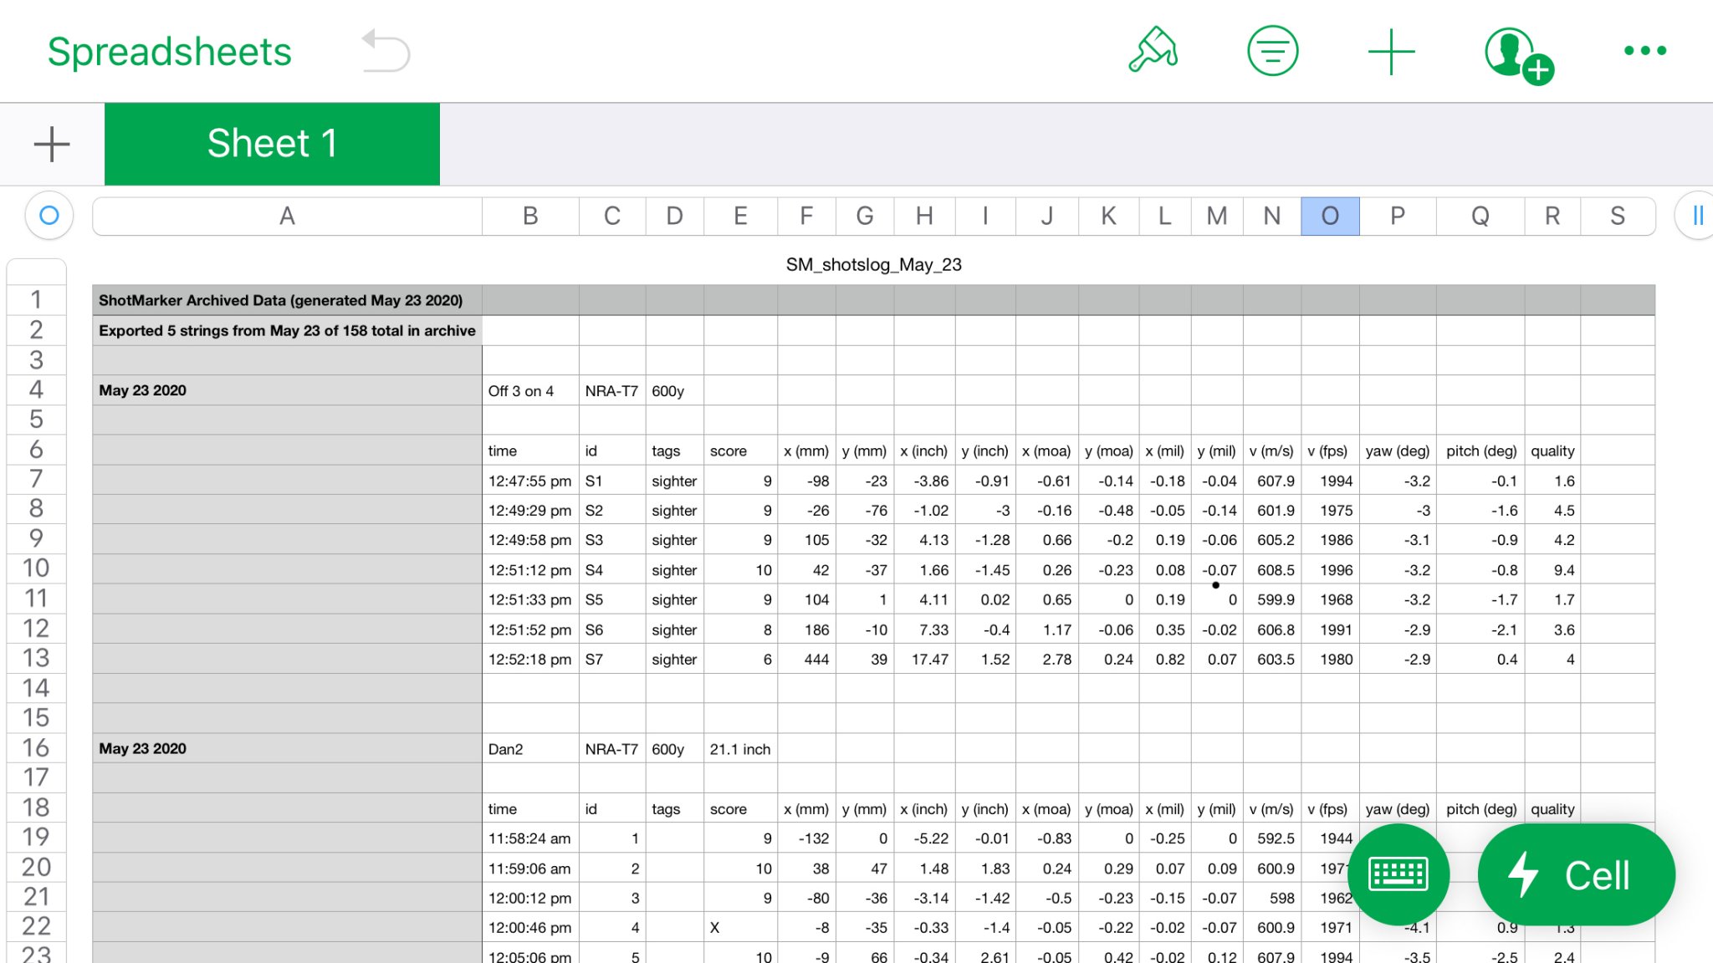The width and height of the screenshot is (1713, 963).
Task: Tap the plus insert icon in toolbar
Action: pyautogui.click(x=1391, y=51)
